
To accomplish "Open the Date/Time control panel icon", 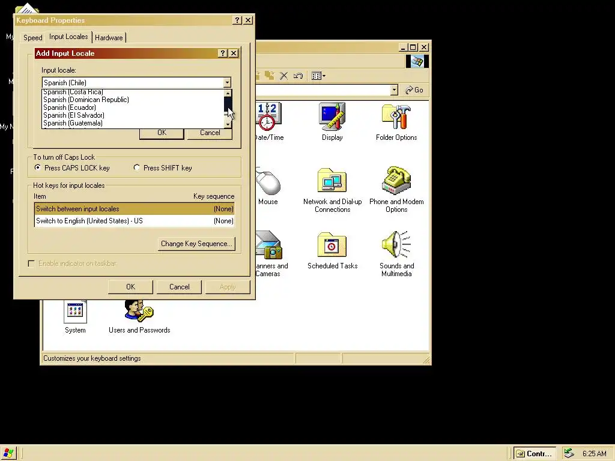I will tap(268, 116).
